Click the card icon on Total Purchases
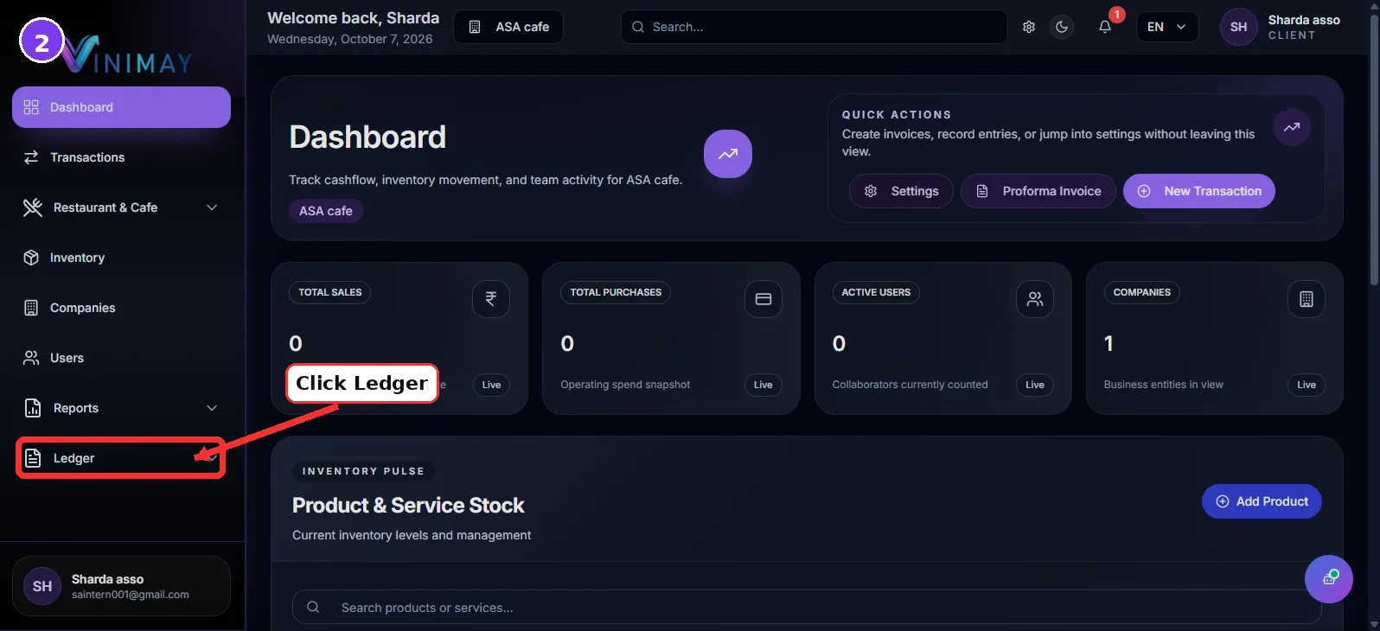 tap(763, 299)
